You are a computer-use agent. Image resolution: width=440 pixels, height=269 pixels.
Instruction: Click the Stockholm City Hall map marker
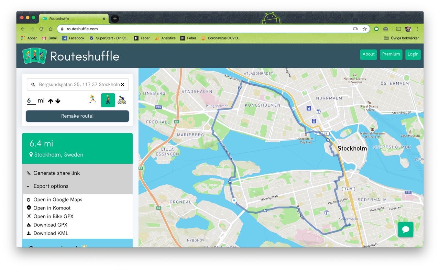pyautogui.click(x=306, y=135)
